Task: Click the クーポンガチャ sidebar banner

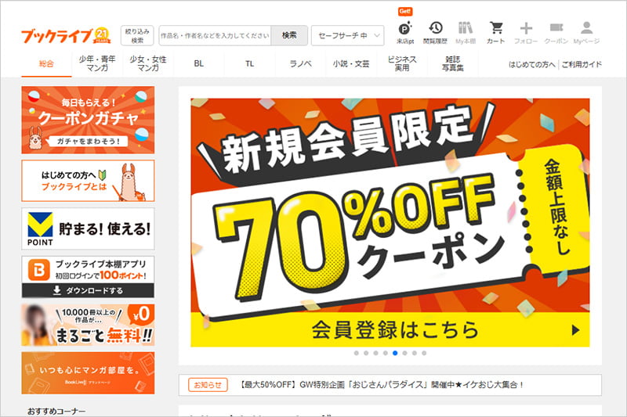Action: pos(88,120)
